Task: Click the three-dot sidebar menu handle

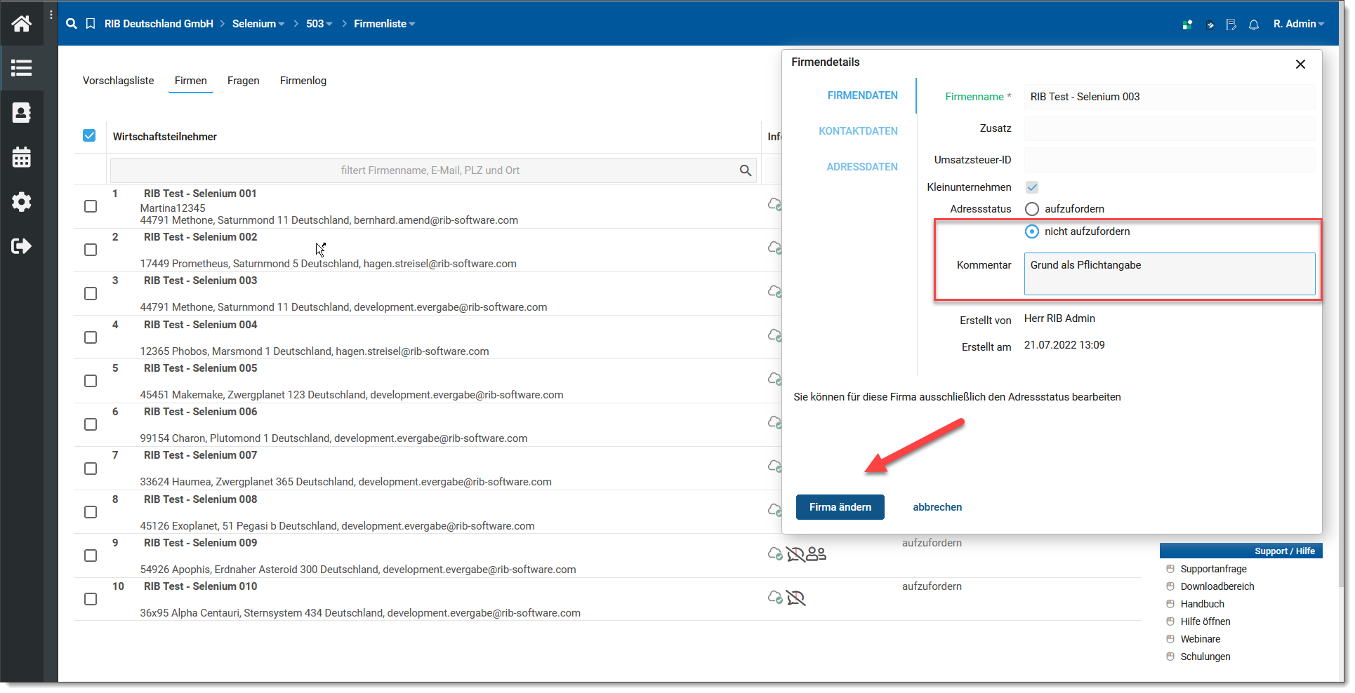Action: coord(51,15)
